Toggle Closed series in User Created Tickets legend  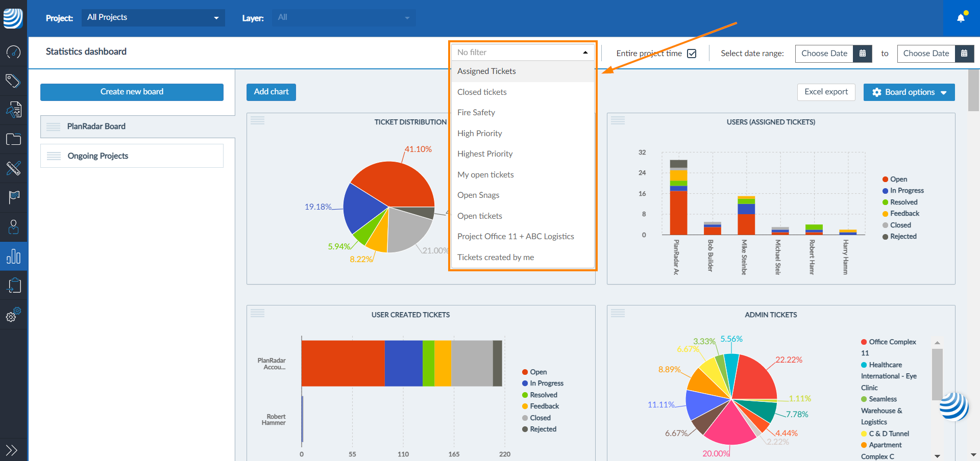(540, 418)
